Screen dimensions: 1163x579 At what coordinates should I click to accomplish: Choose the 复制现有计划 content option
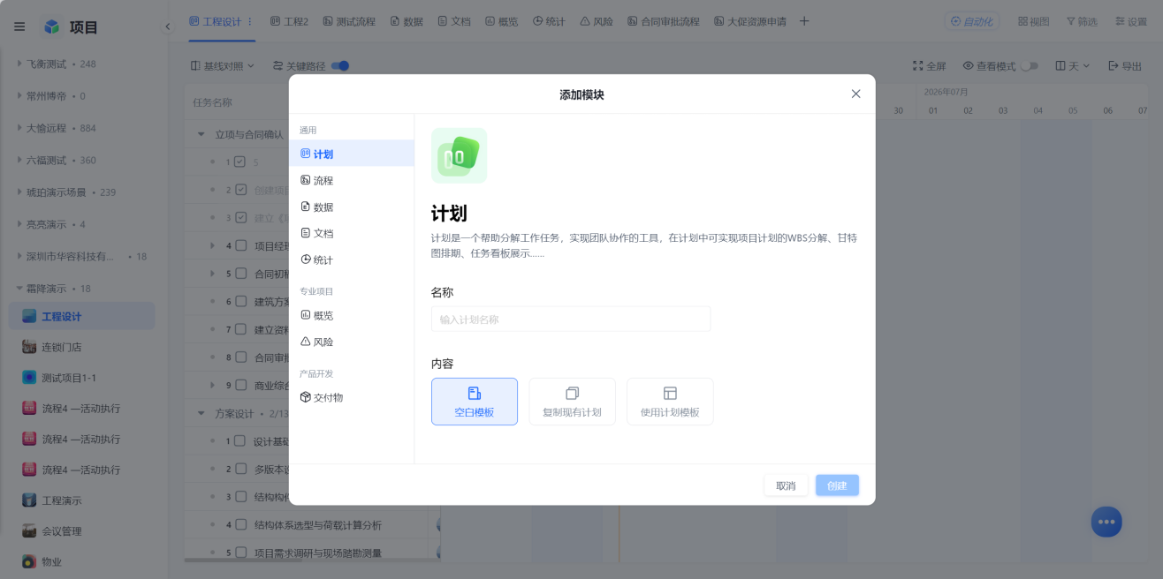pos(572,402)
